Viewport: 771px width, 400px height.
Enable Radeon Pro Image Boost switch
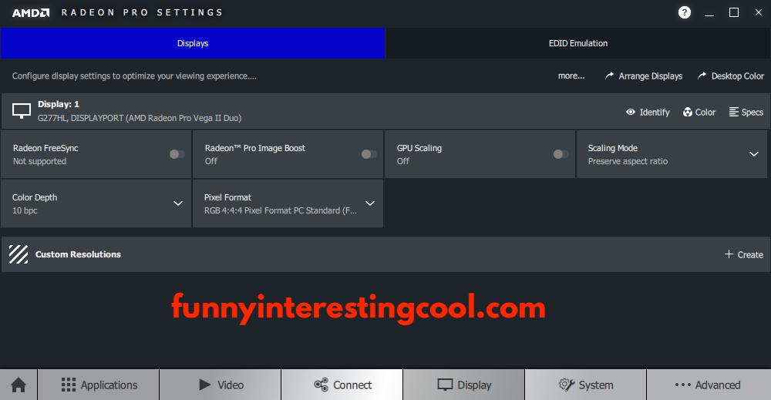pyautogui.click(x=369, y=154)
